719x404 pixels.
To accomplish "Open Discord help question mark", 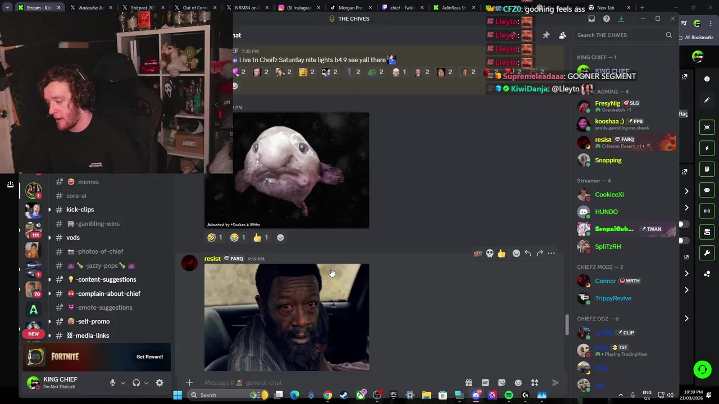I will [606, 19].
